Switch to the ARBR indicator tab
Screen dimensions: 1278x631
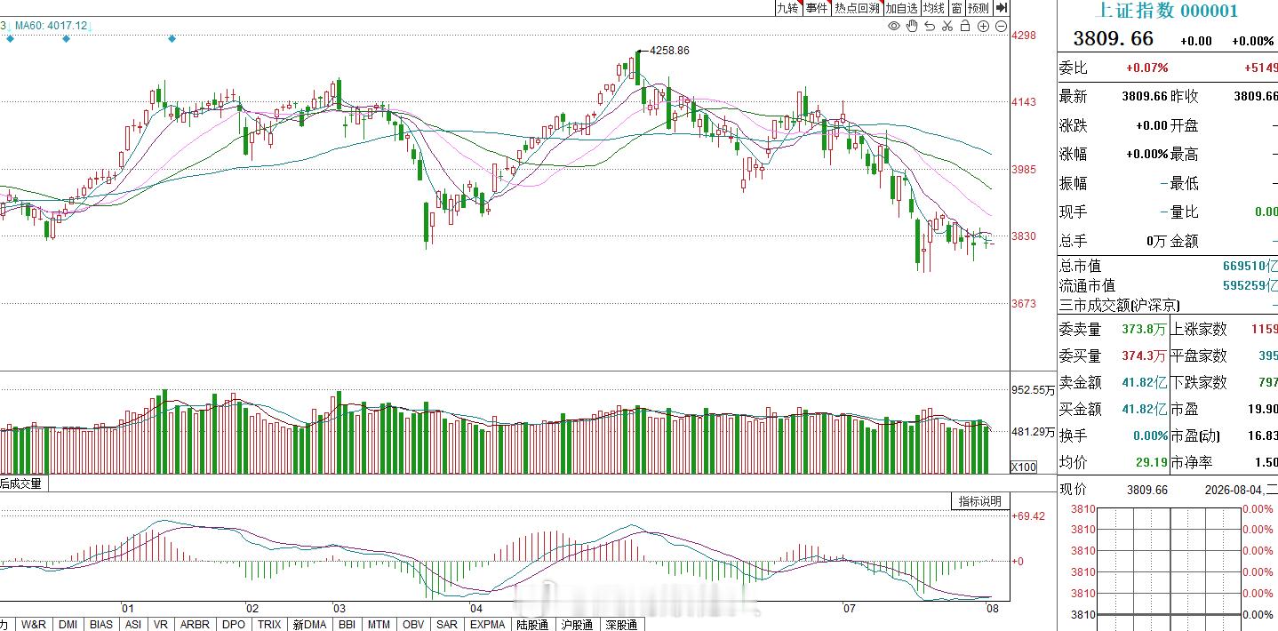tap(195, 624)
